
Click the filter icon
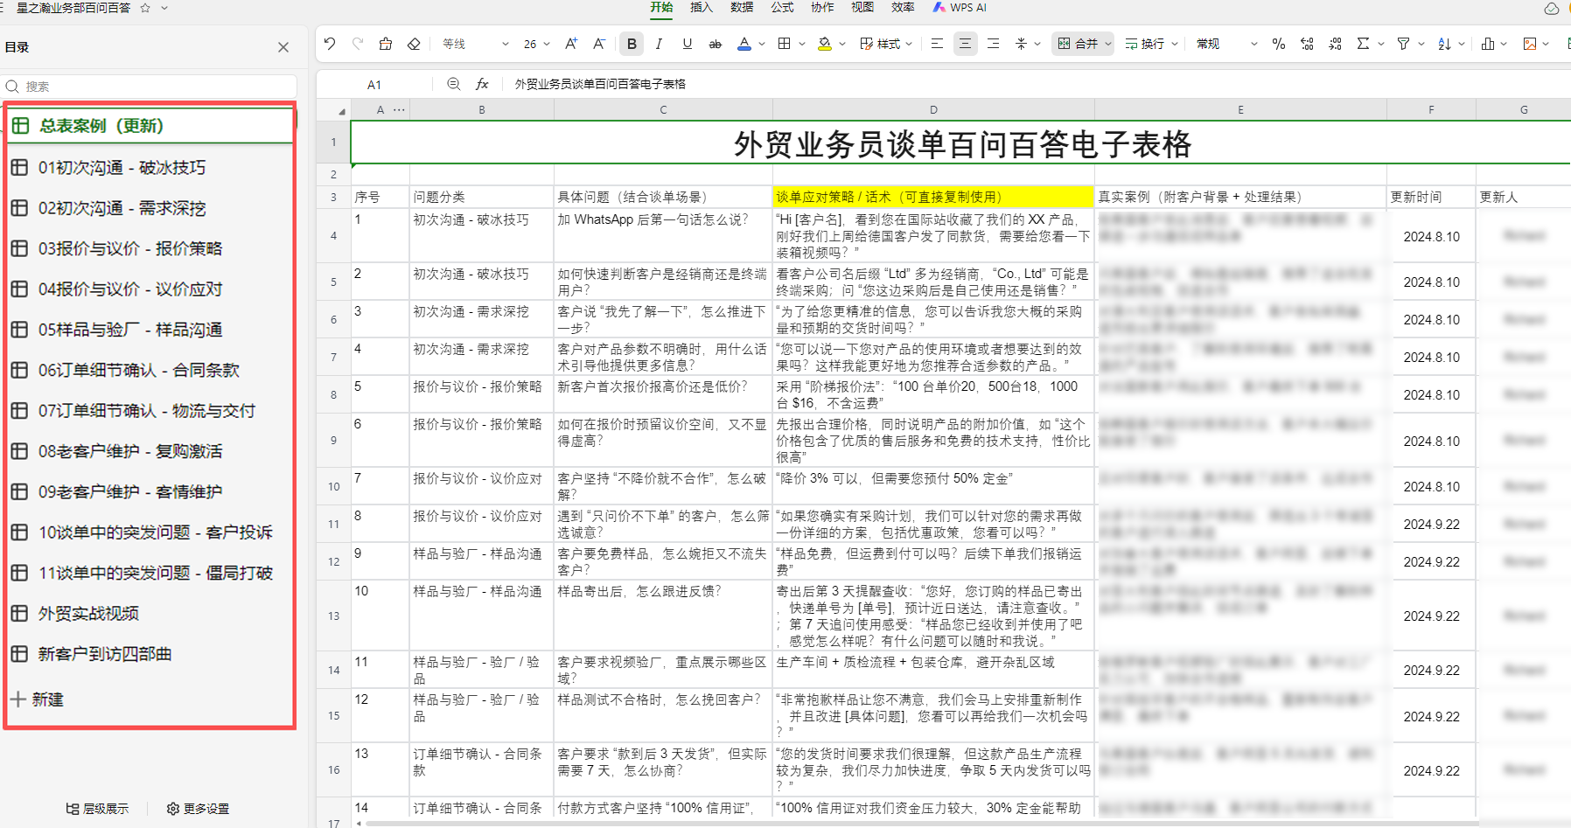pos(1403,43)
